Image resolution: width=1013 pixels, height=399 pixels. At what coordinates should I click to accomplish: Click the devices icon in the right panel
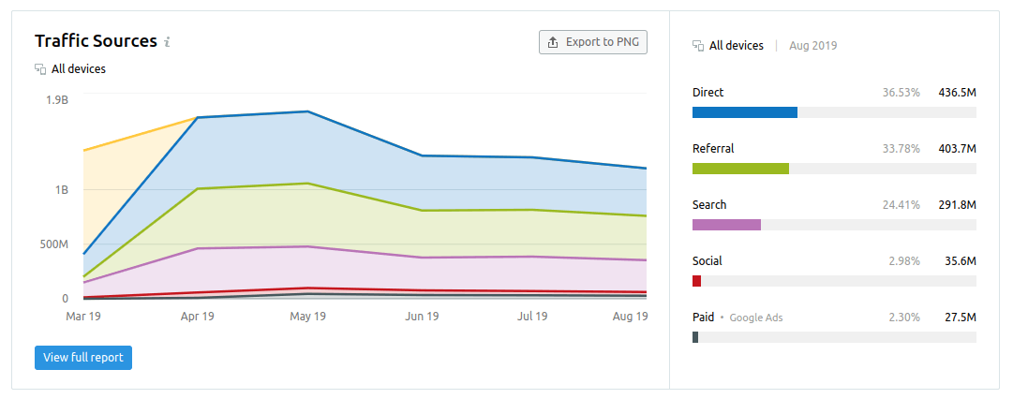(698, 46)
